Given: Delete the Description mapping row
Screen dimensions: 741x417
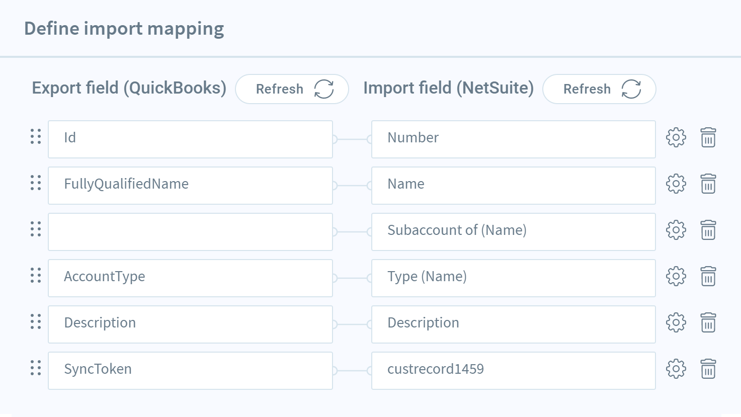Looking at the screenshot, I should tap(708, 322).
